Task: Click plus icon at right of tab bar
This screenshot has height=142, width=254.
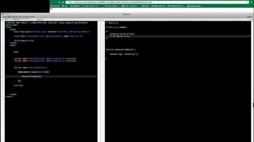Action: (x=250, y=19)
